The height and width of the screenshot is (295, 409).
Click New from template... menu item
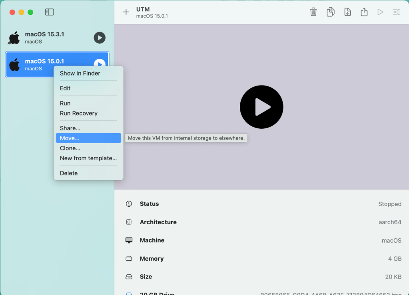(x=88, y=158)
